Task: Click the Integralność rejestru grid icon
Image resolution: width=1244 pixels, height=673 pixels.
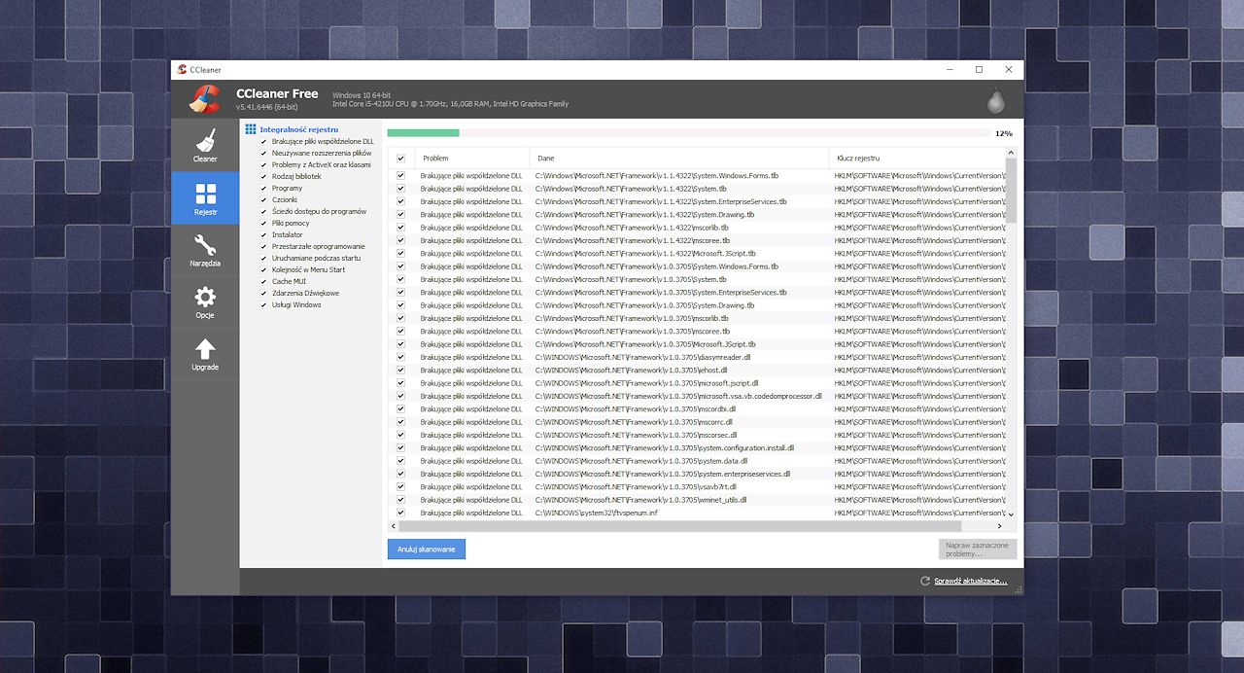Action: [x=251, y=129]
